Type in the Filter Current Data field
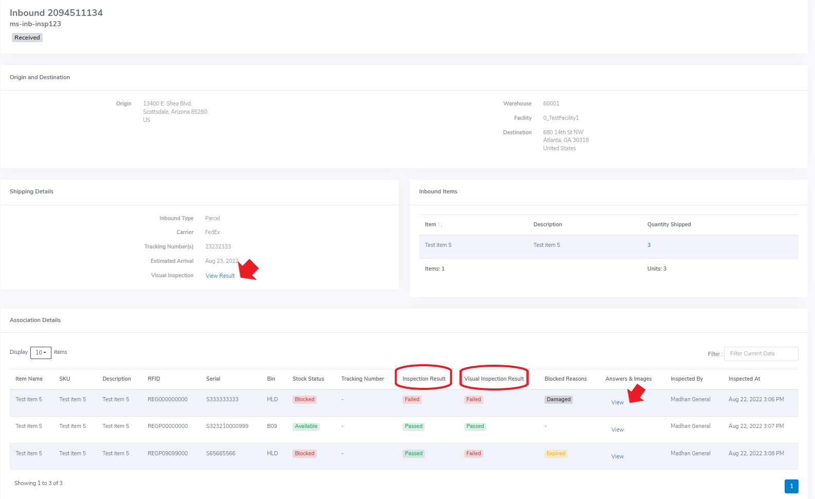 760,353
